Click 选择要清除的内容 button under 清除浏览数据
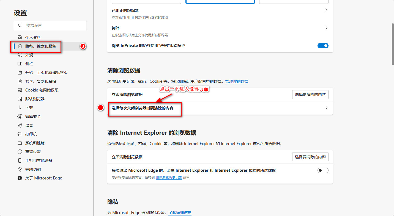Screen dimensions: 394x216 [310, 95]
